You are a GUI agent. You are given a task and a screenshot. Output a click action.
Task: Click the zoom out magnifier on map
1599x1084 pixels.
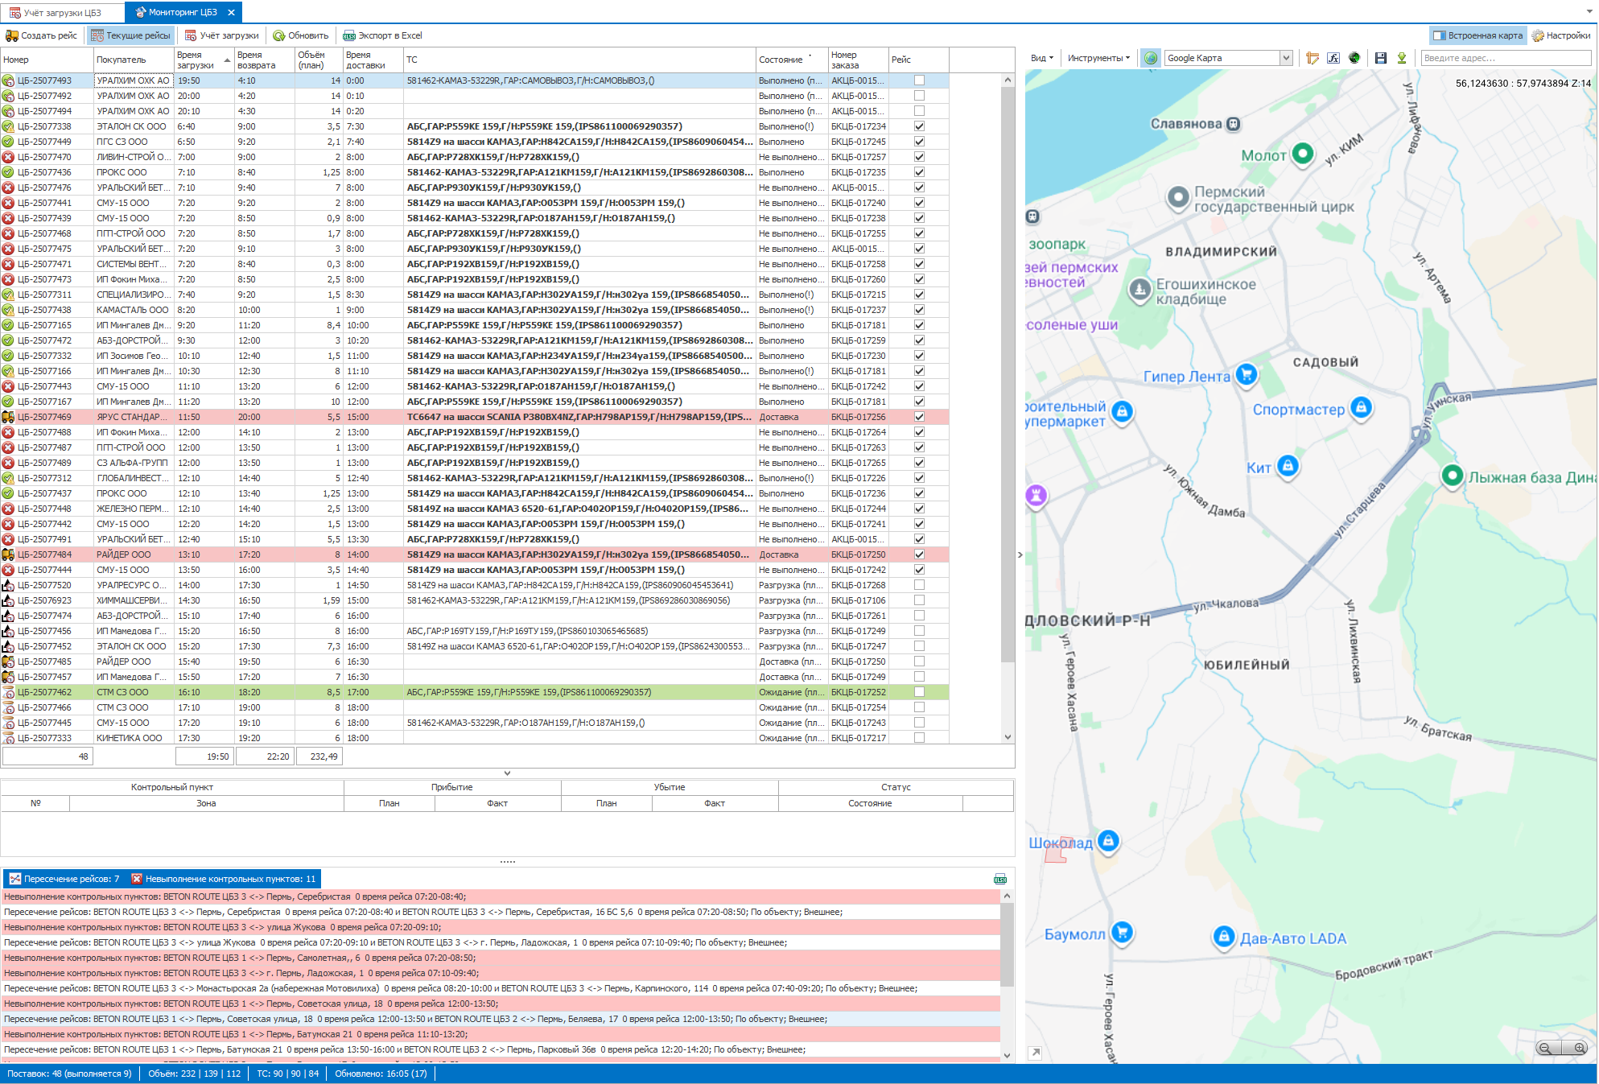coord(1545,1048)
